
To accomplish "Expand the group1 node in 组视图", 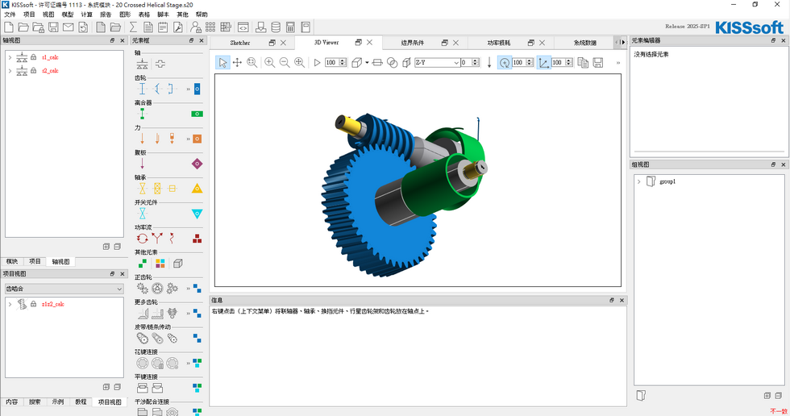I will click(x=638, y=181).
